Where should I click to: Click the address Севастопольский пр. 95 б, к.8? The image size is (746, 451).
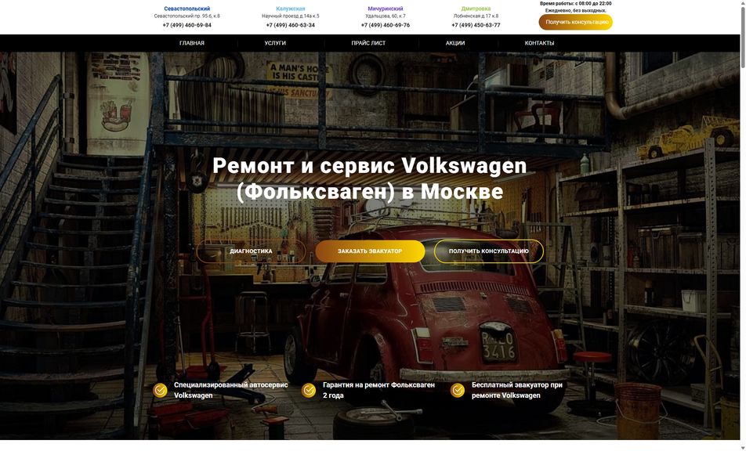[187, 16]
